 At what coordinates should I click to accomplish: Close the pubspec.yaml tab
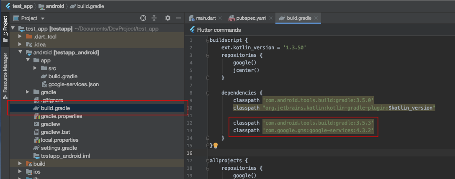[271, 18]
